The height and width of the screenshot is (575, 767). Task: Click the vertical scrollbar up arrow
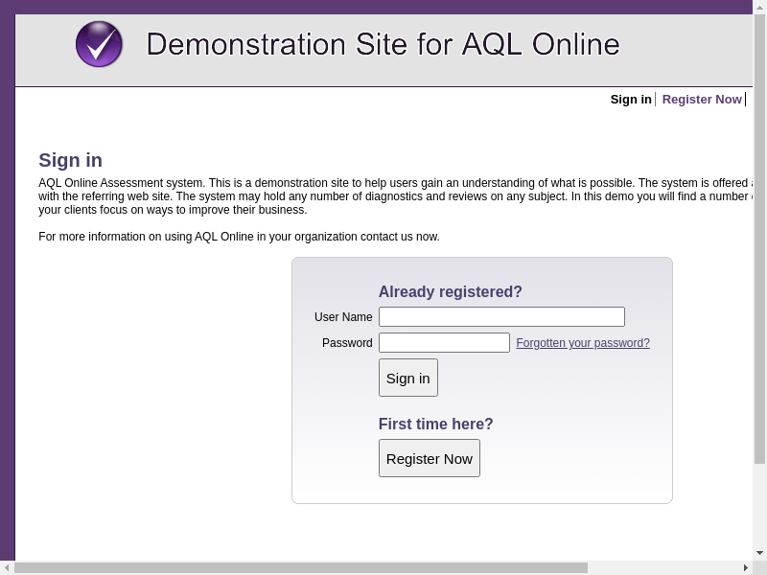click(759, 7)
